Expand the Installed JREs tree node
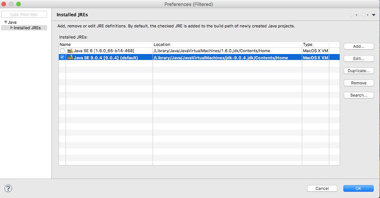The width and height of the screenshot is (380, 198). (x=11, y=28)
